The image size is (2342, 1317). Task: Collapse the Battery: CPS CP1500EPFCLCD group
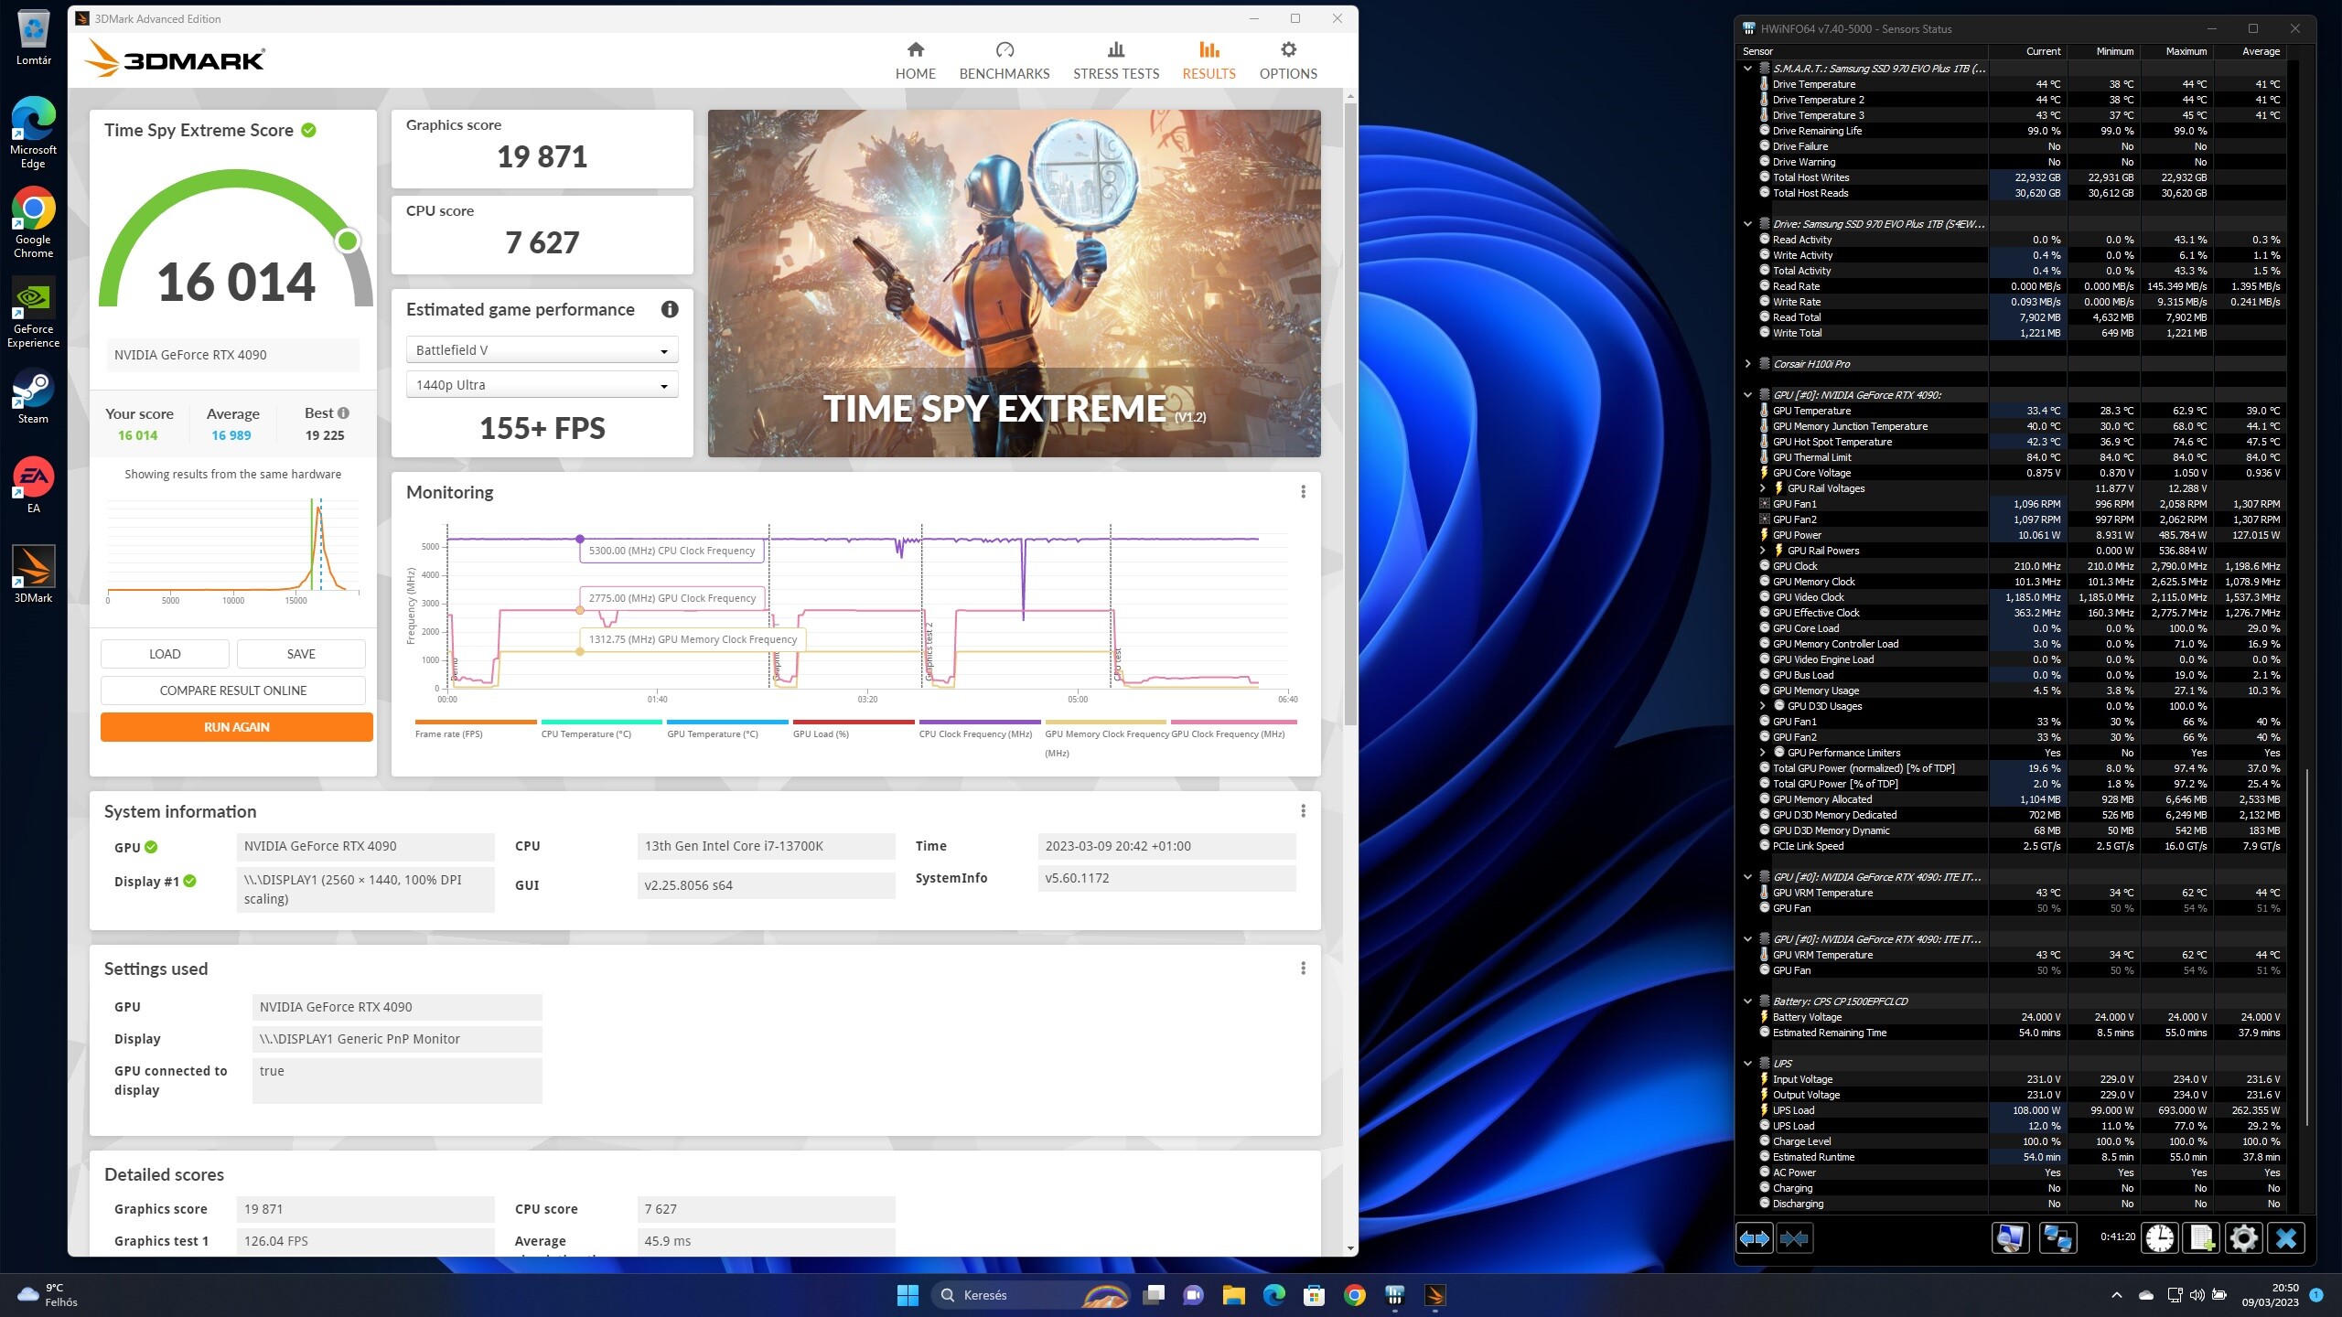[x=1747, y=1001]
